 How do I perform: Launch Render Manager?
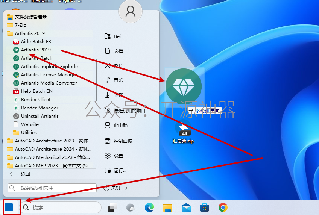(x=36, y=108)
